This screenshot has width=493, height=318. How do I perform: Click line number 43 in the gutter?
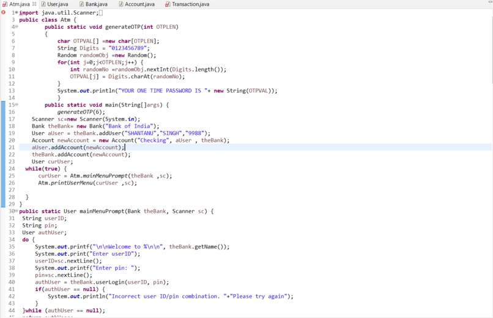12,303
